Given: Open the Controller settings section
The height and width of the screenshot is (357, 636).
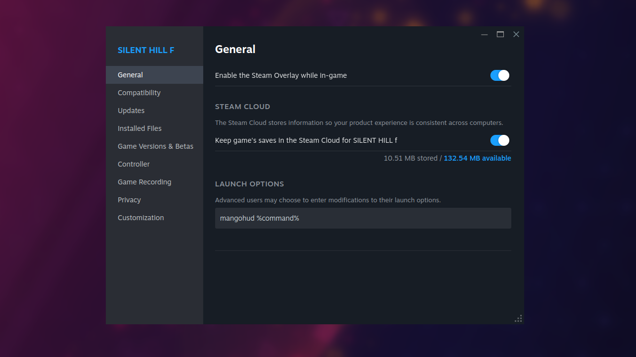Looking at the screenshot, I should pos(133,164).
